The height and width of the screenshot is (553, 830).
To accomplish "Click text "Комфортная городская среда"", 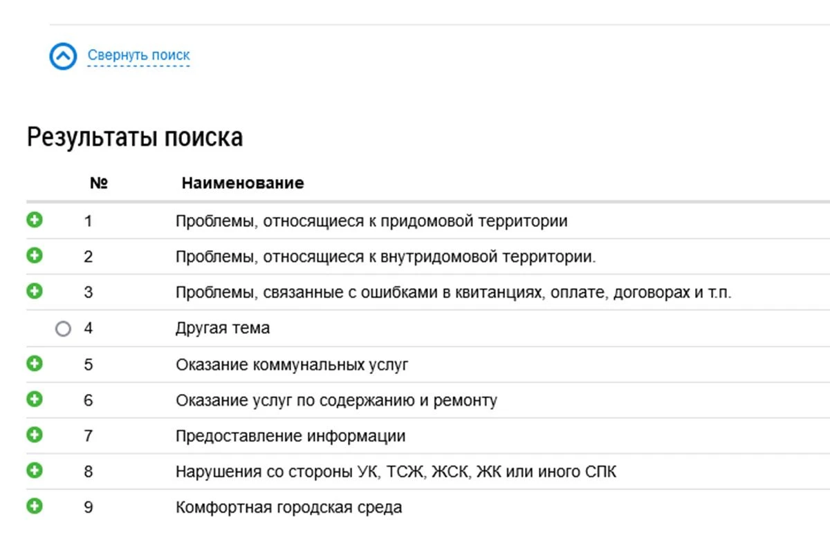I will pos(289,508).
